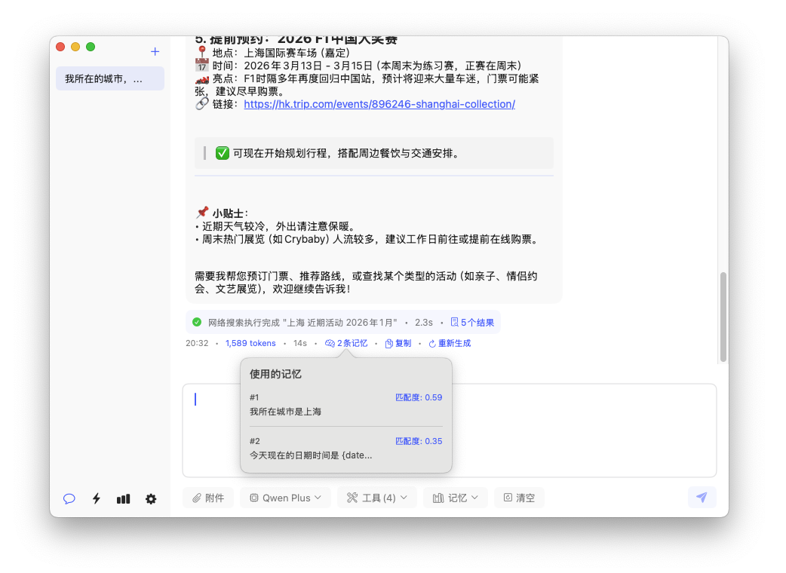Select memory #1 我所在城市是上海
The width and height of the screenshot is (786, 573).
[x=345, y=405]
